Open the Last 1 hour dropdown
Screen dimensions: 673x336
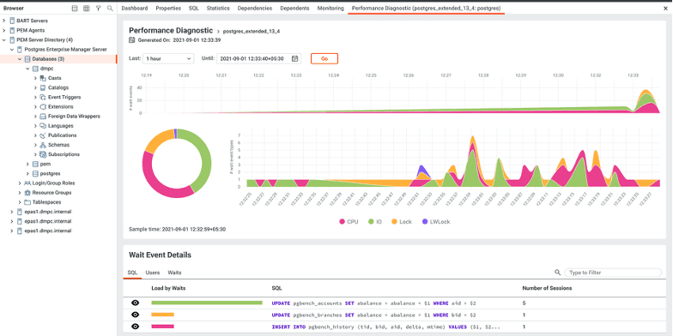pos(168,58)
